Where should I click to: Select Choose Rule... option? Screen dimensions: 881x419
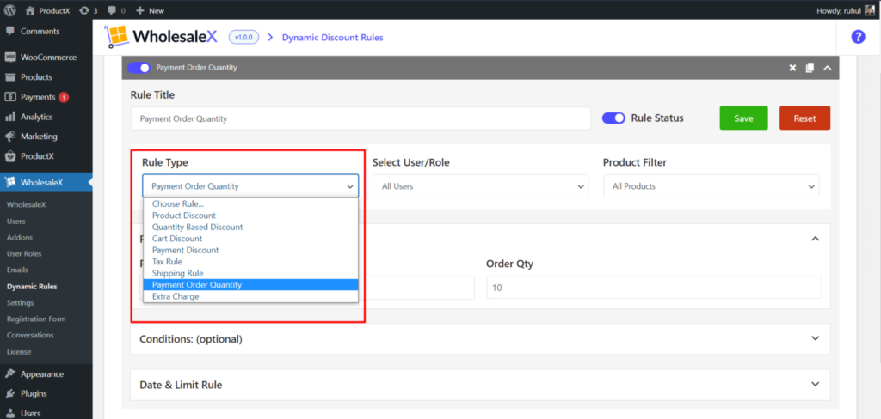tap(250, 204)
